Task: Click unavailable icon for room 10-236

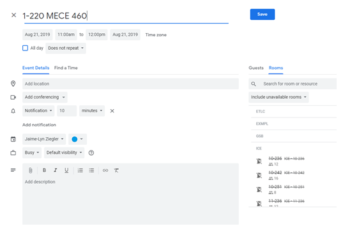Action: [x=259, y=161]
